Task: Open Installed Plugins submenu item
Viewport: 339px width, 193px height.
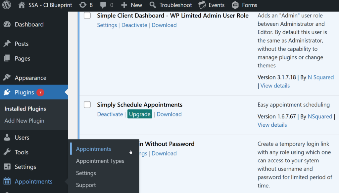Action: coord(25,109)
